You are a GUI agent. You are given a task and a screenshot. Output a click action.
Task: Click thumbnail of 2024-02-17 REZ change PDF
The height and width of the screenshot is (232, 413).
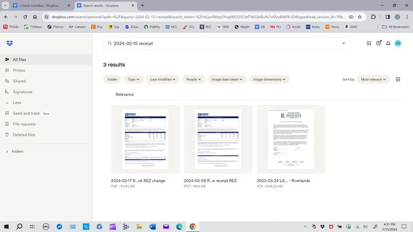coord(146,139)
